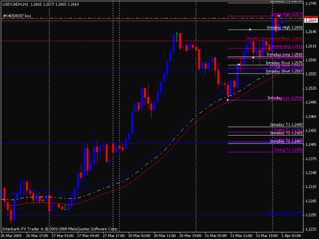Select the Intraday Long 1.2593 label

pyautogui.click(x=285, y=55)
